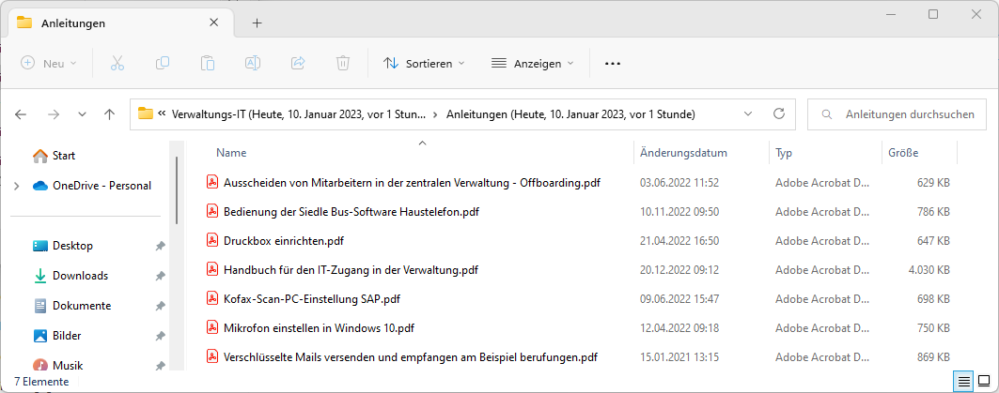Show hidden parent path via double chevron

click(162, 113)
